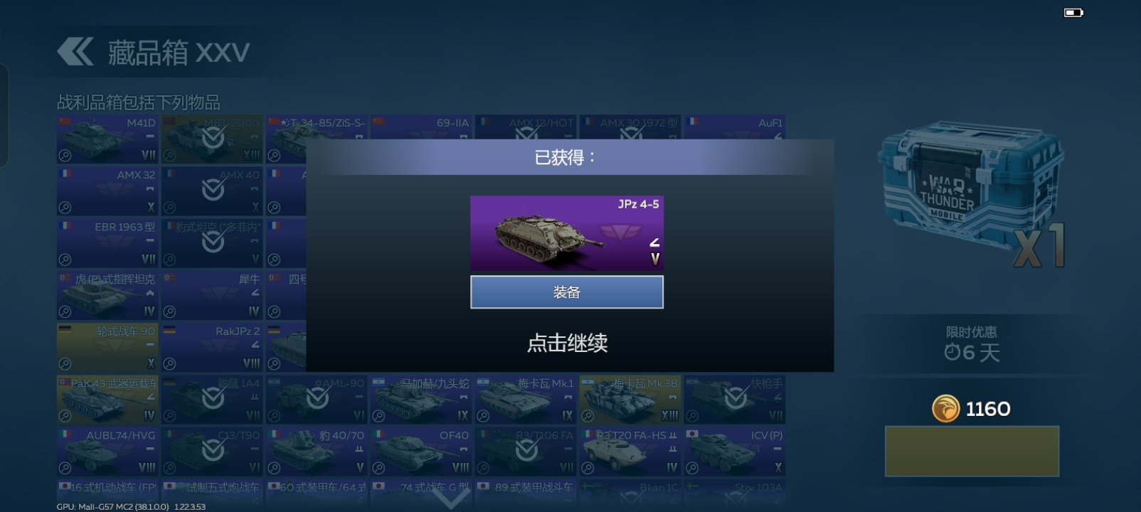Click the magnifier icon on AUBL74/HVG
Image resolution: width=1141 pixels, height=512 pixels.
pyautogui.click(x=65, y=468)
